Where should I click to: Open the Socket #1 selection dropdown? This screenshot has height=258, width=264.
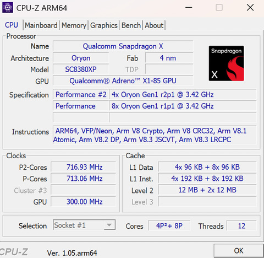pos(84,225)
